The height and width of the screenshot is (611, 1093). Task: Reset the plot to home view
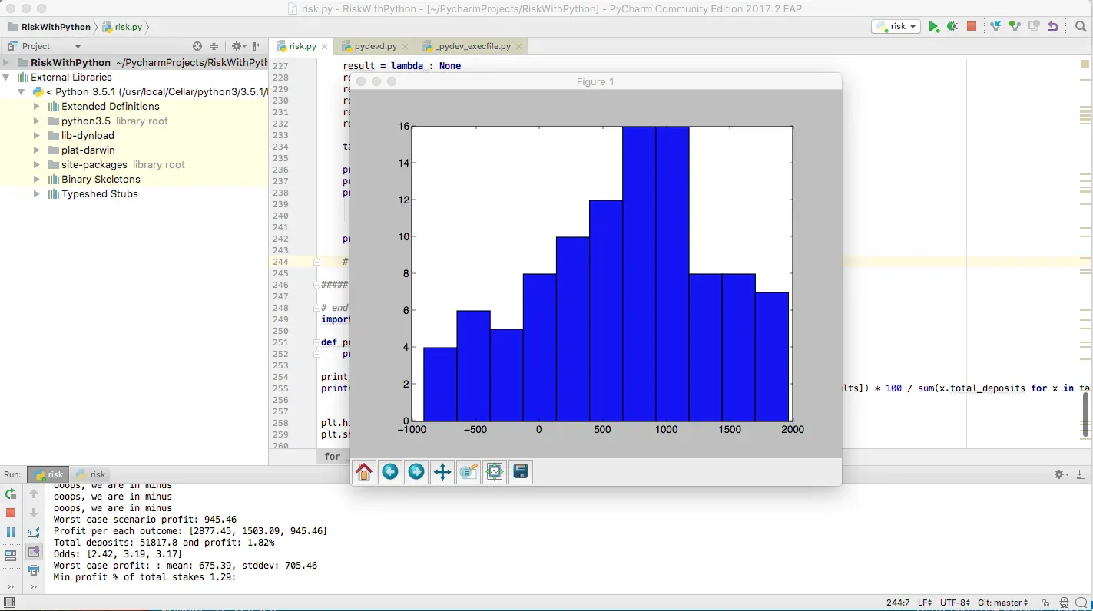click(364, 471)
